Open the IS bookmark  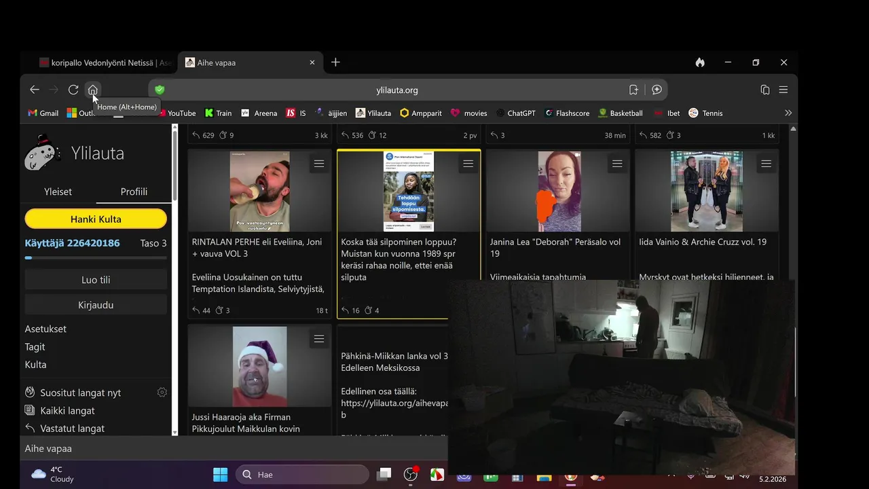[296, 113]
